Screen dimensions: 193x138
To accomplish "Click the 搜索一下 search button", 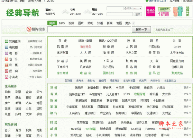I will coord(141,30).
